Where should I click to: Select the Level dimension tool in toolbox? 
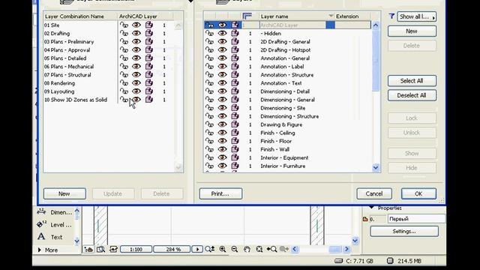pos(55,225)
